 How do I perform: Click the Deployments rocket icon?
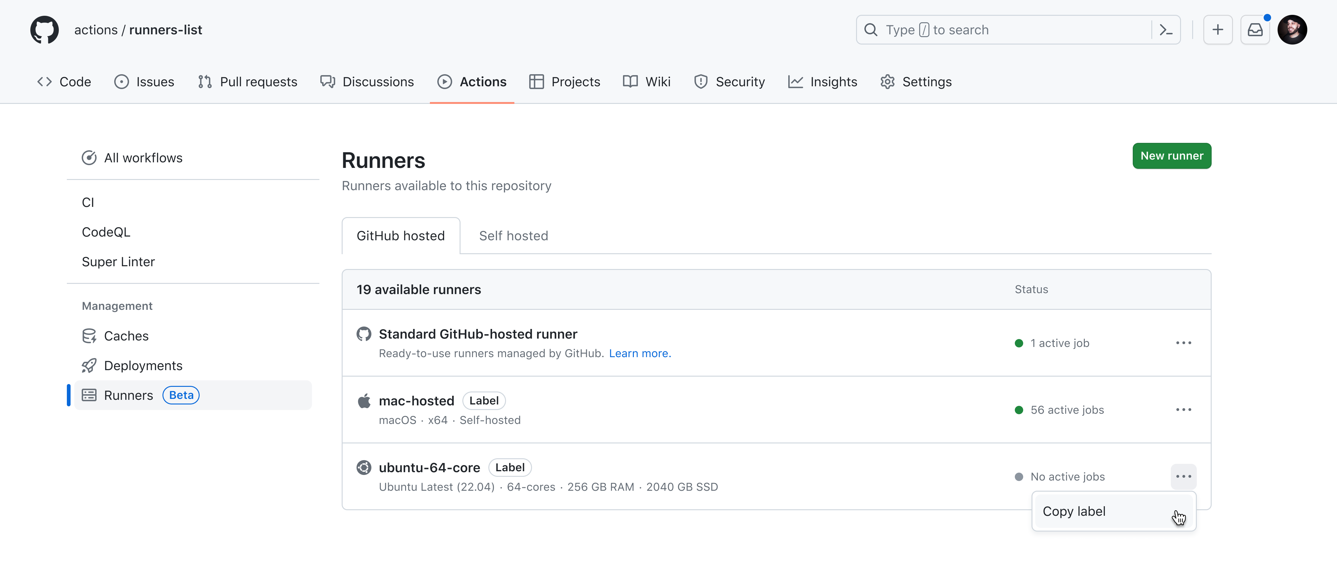89,365
